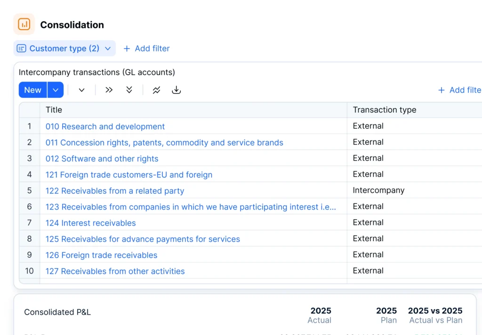
Task: Open 122 Receivables from a related party
Action: pos(114,190)
